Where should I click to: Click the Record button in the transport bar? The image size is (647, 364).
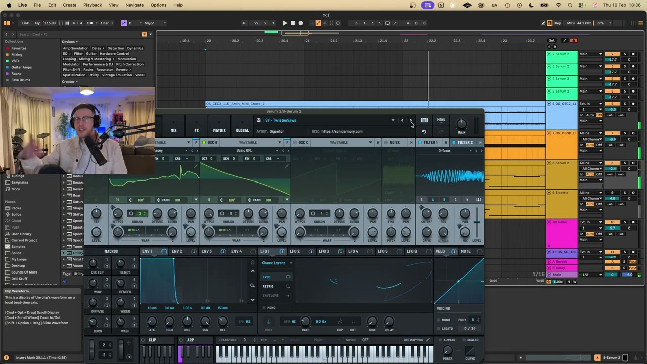click(x=301, y=23)
